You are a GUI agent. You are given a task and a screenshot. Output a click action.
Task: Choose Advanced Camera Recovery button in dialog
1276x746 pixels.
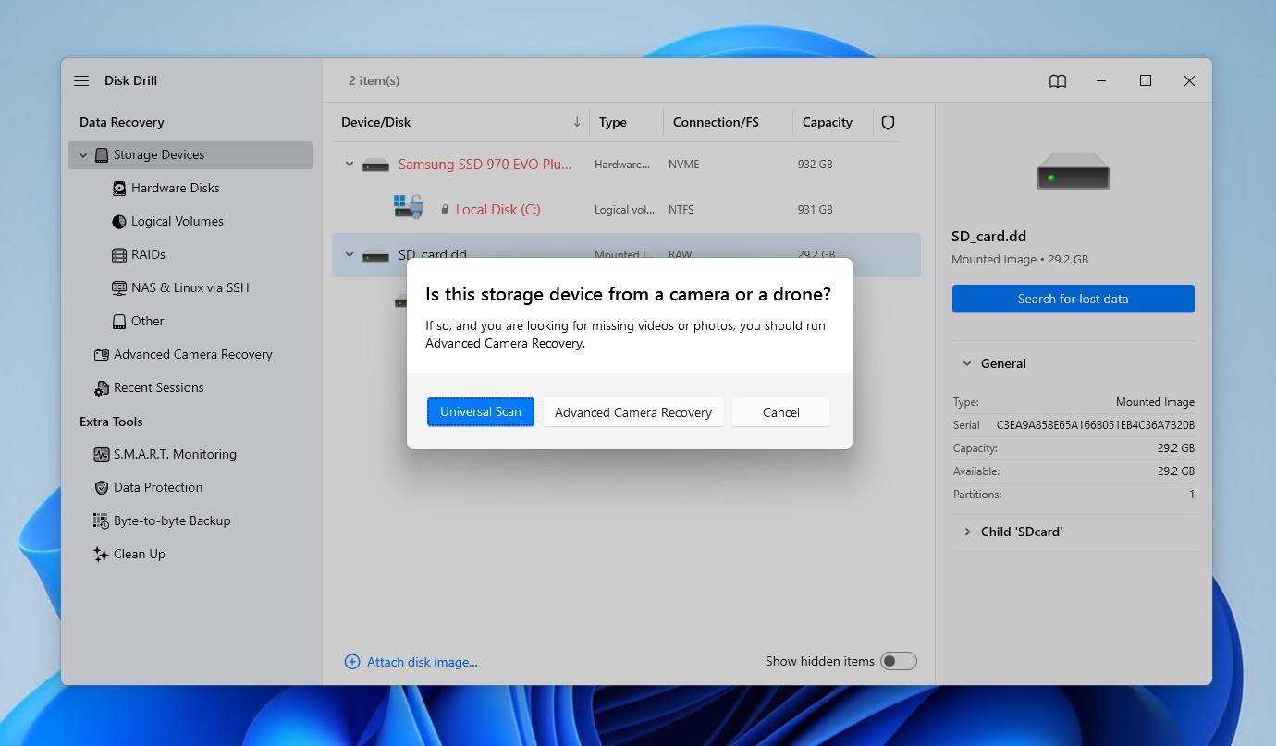click(633, 412)
